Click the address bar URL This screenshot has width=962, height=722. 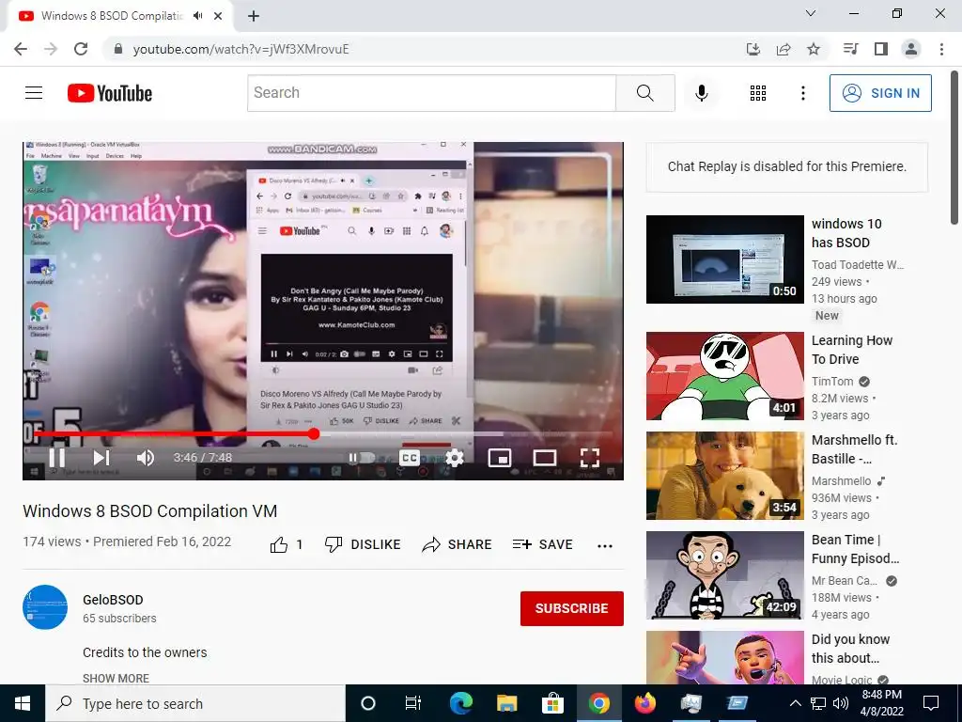240,49
